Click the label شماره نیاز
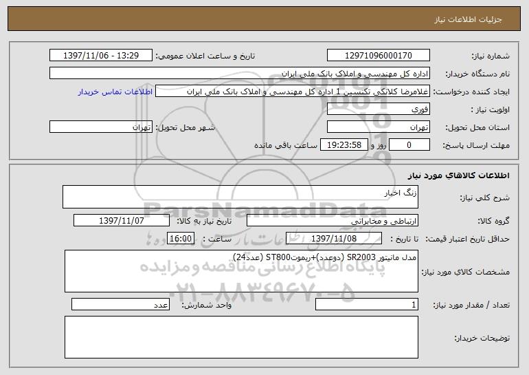Viewport: 529px width, 375px height. (491, 56)
